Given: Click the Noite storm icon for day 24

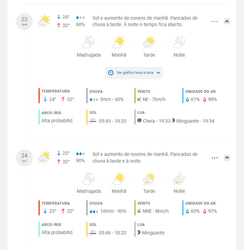Looking at the screenshot, I should click(x=179, y=179).
